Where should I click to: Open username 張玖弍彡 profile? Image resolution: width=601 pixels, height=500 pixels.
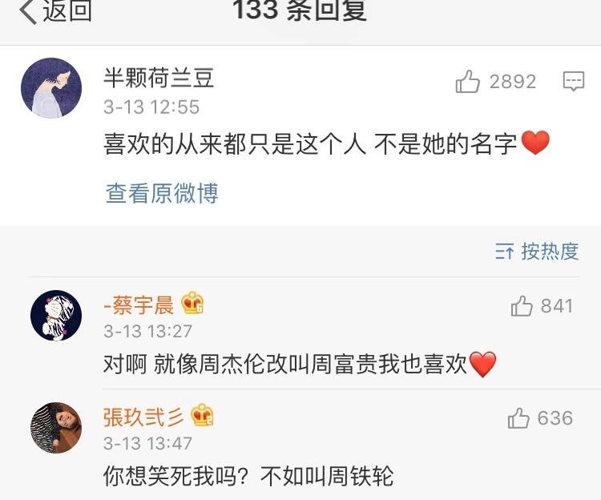pyautogui.click(x=143, y=417)
